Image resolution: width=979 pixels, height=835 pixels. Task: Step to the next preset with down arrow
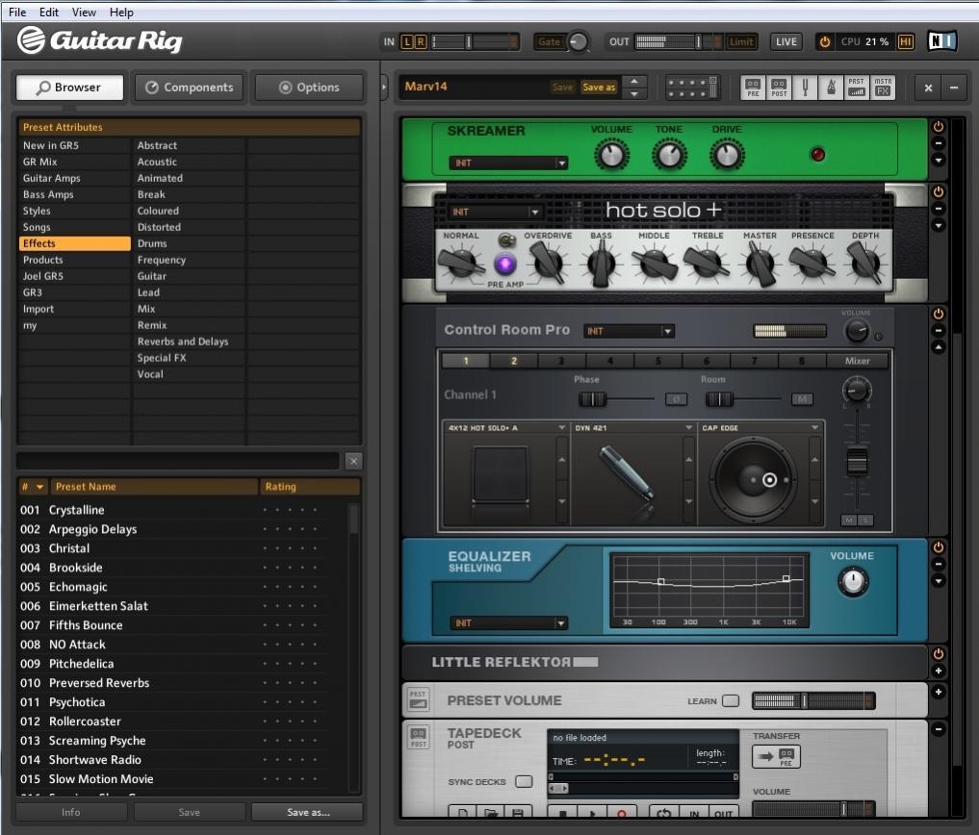click(634, 94)
